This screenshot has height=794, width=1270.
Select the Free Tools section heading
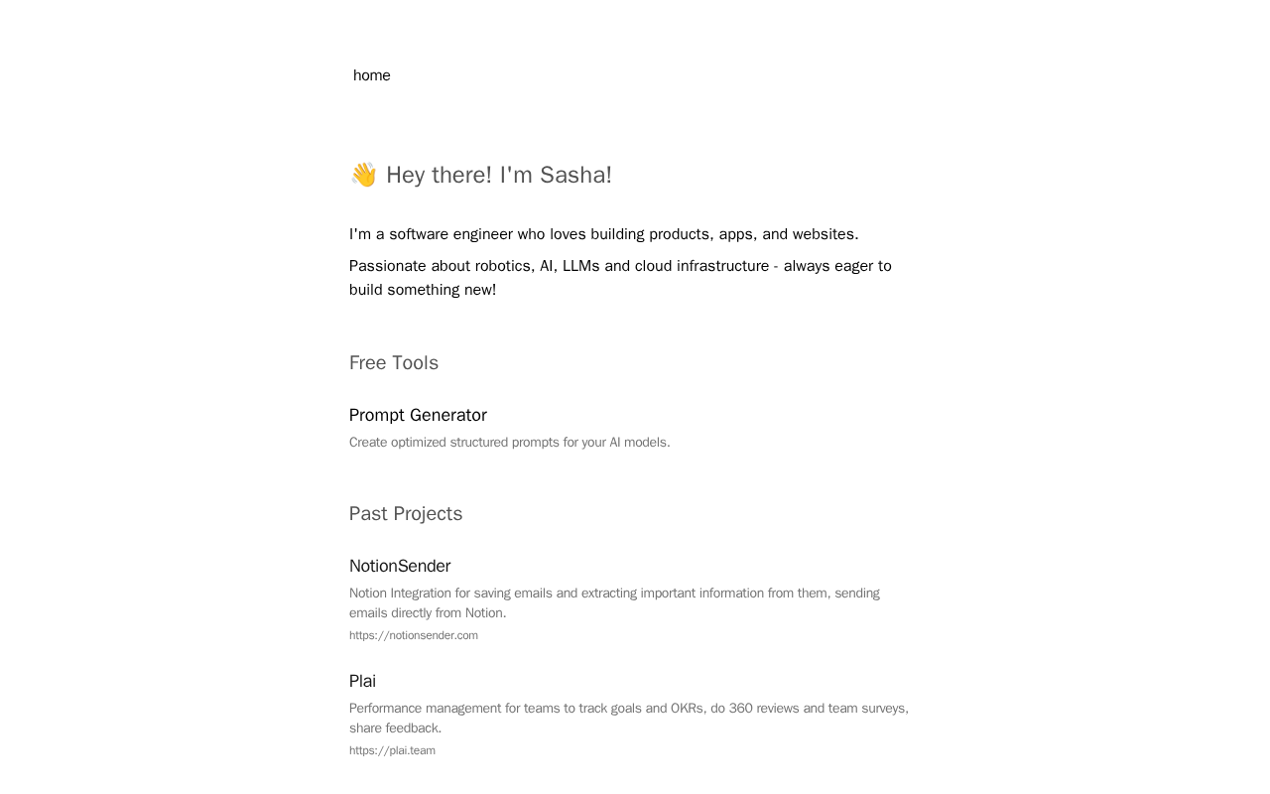[394, 363]
